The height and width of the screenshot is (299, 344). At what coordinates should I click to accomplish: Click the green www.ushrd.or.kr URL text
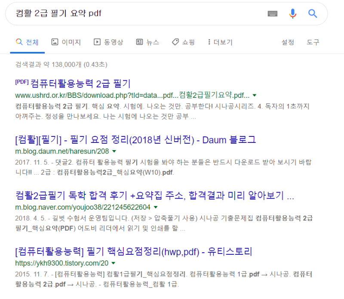click(x=132, y=95)
